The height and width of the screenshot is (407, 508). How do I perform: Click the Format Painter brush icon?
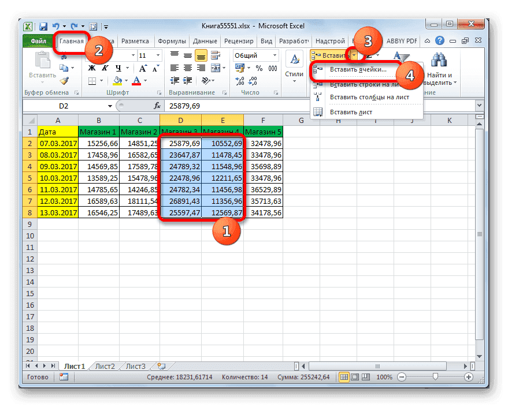pos(63,80)
